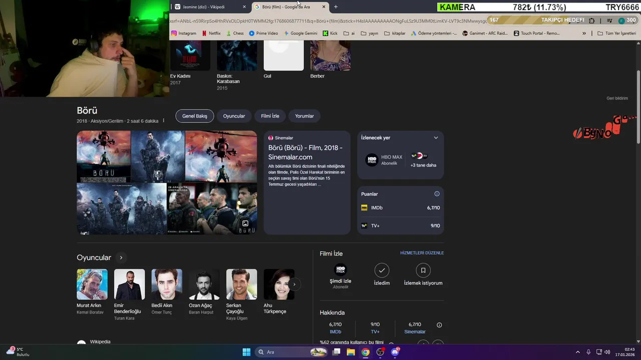
Task: Click the 'Geri bildirim' link
Action: [x=617, y=98]
